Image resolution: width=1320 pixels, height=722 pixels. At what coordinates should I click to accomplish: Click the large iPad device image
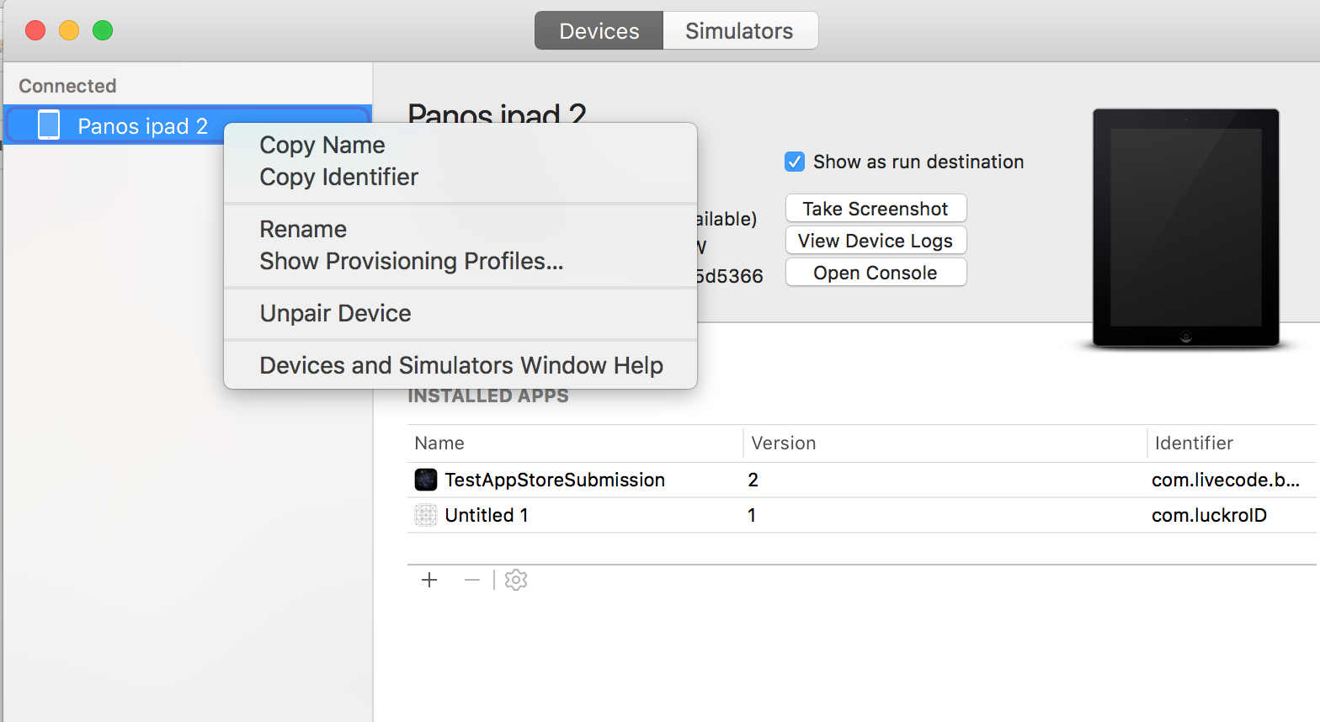(x=1185, y=227)
